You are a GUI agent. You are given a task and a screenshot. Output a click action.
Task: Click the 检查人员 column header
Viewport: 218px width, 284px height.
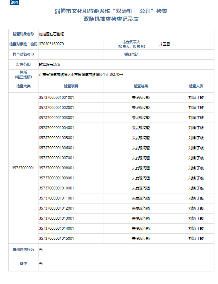point(196,86)
